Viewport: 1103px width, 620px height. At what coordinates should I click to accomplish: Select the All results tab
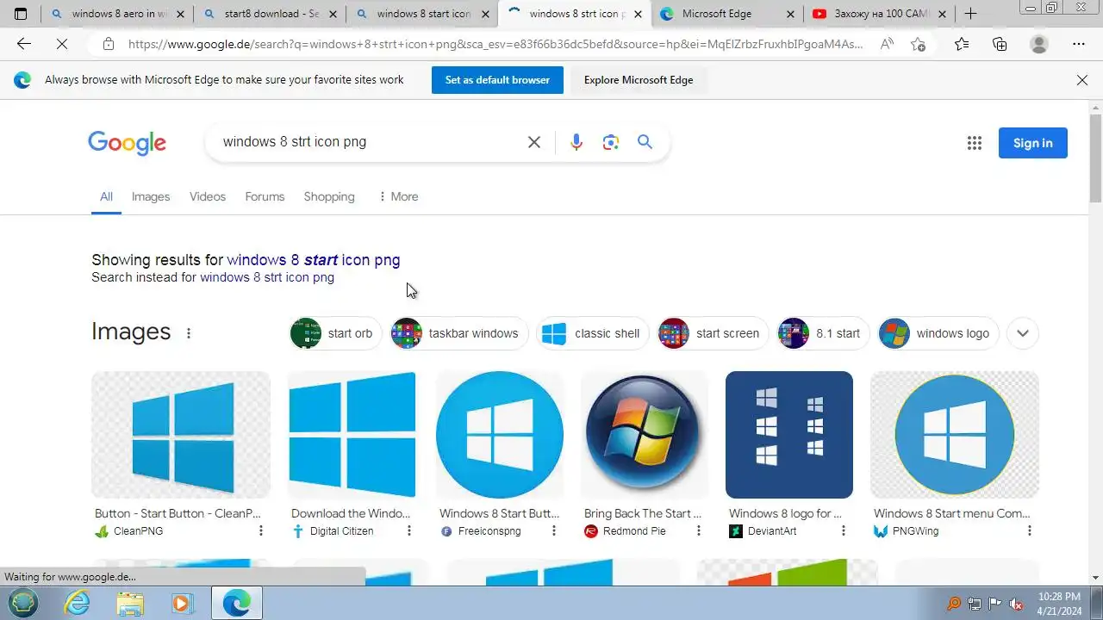[x=106, y=196]
